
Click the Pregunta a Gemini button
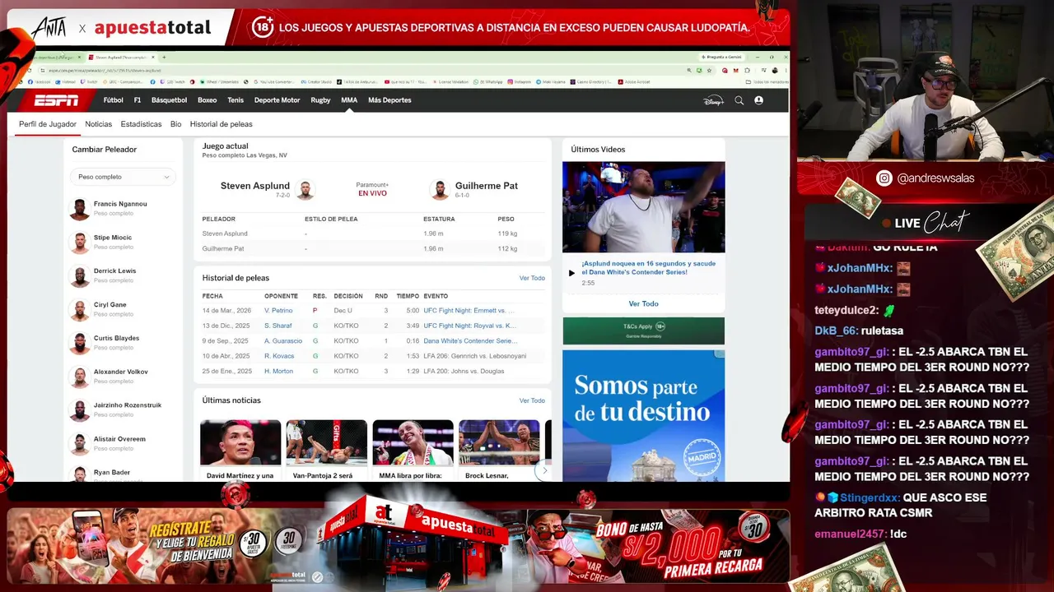coord(721,58)
